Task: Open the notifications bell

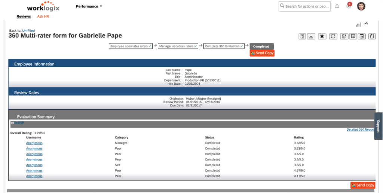Action: [x=337, y=6]
